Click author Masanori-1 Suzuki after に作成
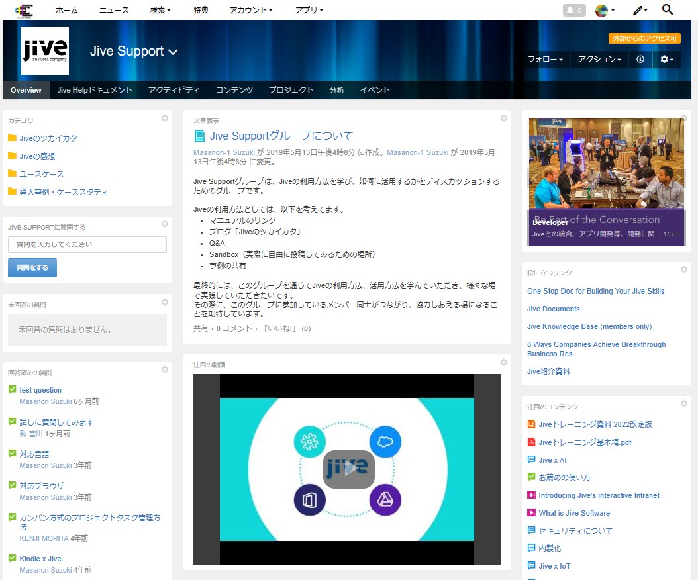The height and width of the screenshot is (580, 698). pos(418,152)
